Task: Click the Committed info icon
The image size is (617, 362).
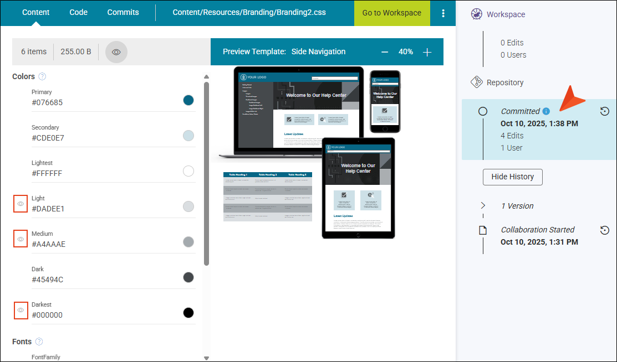Action: 546,111
